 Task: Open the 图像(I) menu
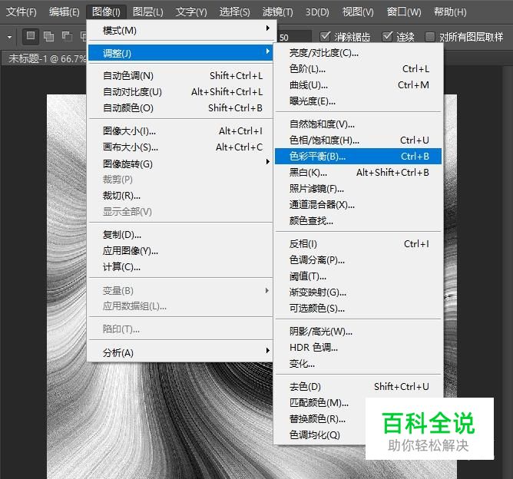pyautogui.click(x=106, y=12)
